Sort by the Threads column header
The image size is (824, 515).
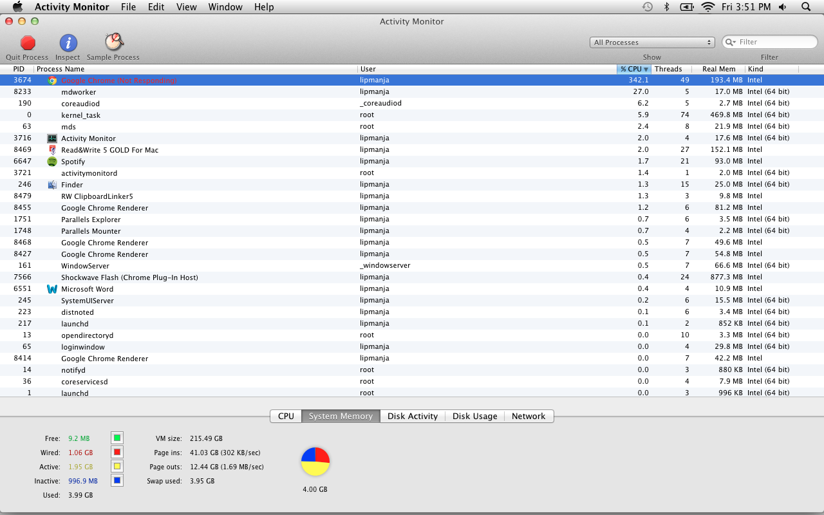pyautogui.click(x=671, y=69)
